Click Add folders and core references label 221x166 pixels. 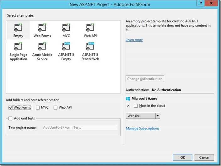click(x=33, y=100)
